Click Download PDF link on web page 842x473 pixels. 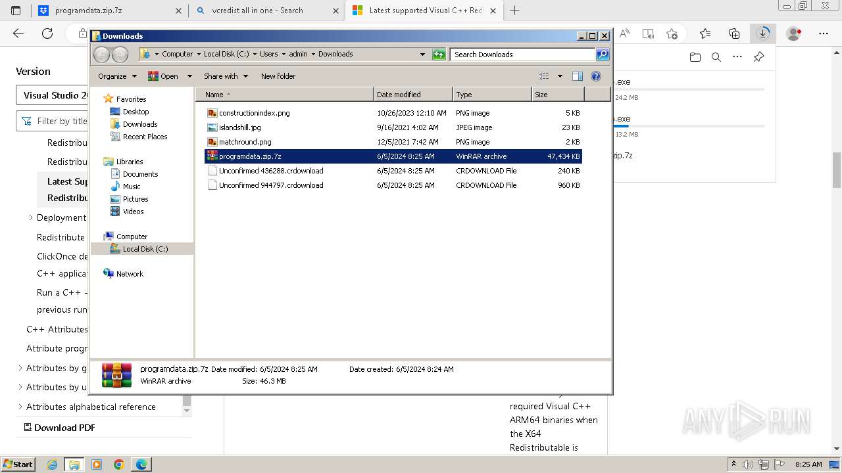[60, 427]
